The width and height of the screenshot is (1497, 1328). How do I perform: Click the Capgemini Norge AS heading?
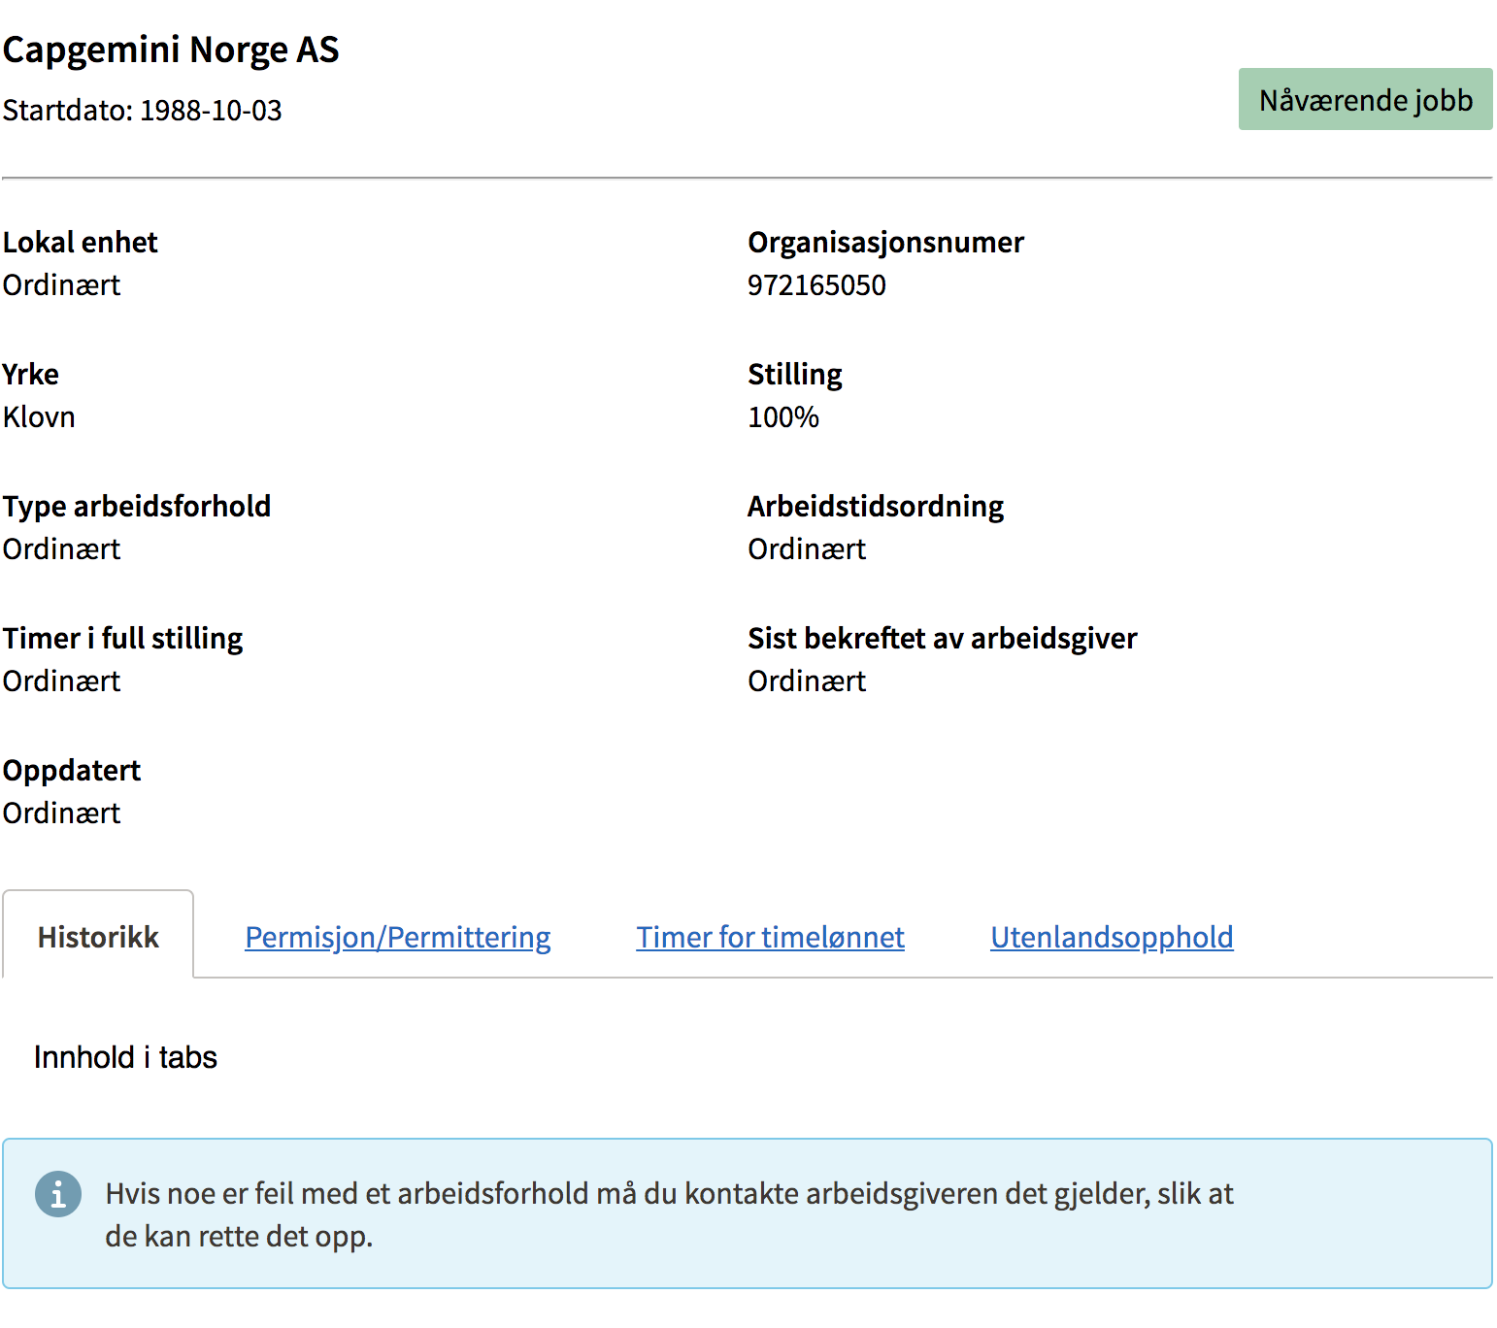(171, 50)
